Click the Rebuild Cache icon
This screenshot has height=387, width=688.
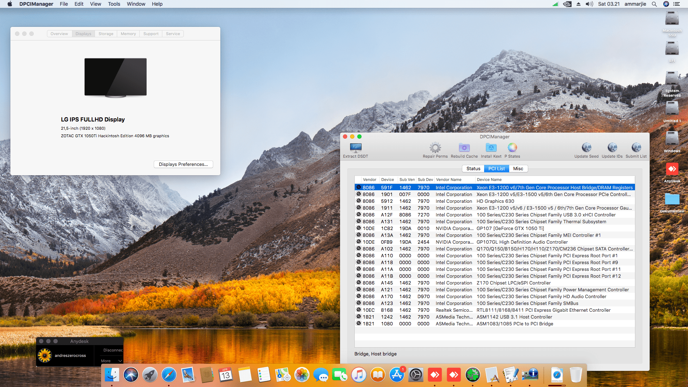click(x=464, y=148)
